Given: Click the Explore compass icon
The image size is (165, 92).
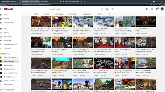Looking at the screenshot, I should pyautogui.click(x=1, y=19).
